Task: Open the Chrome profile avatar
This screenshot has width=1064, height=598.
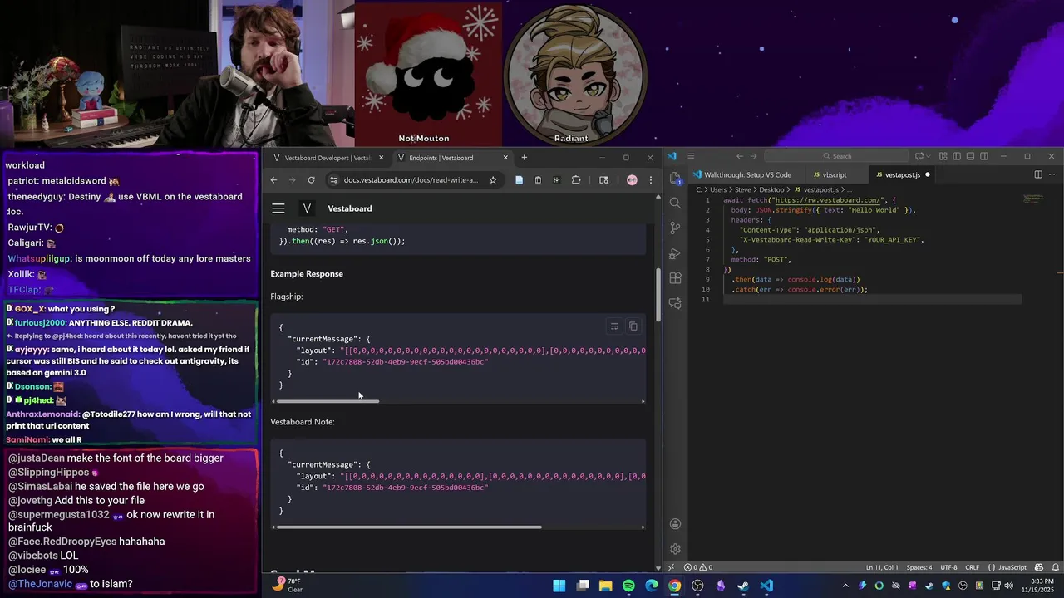Action: [x=632, y=180]
